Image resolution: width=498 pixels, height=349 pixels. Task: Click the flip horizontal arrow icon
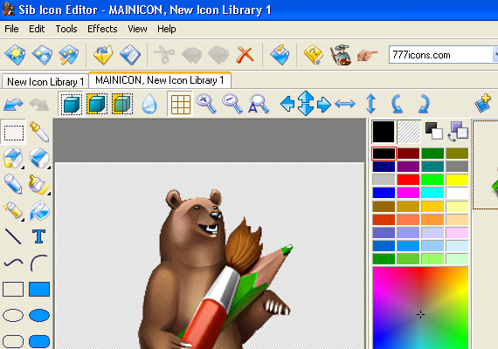[345, 104]
